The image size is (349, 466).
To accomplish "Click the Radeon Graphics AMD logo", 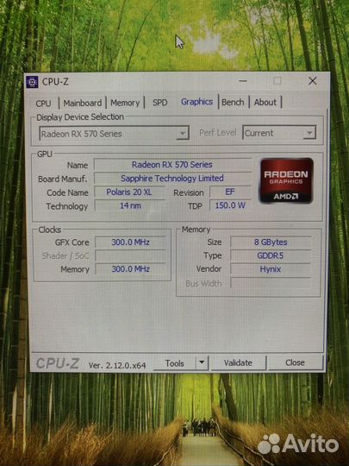I will pyautogui.click(x=286, y=181).
